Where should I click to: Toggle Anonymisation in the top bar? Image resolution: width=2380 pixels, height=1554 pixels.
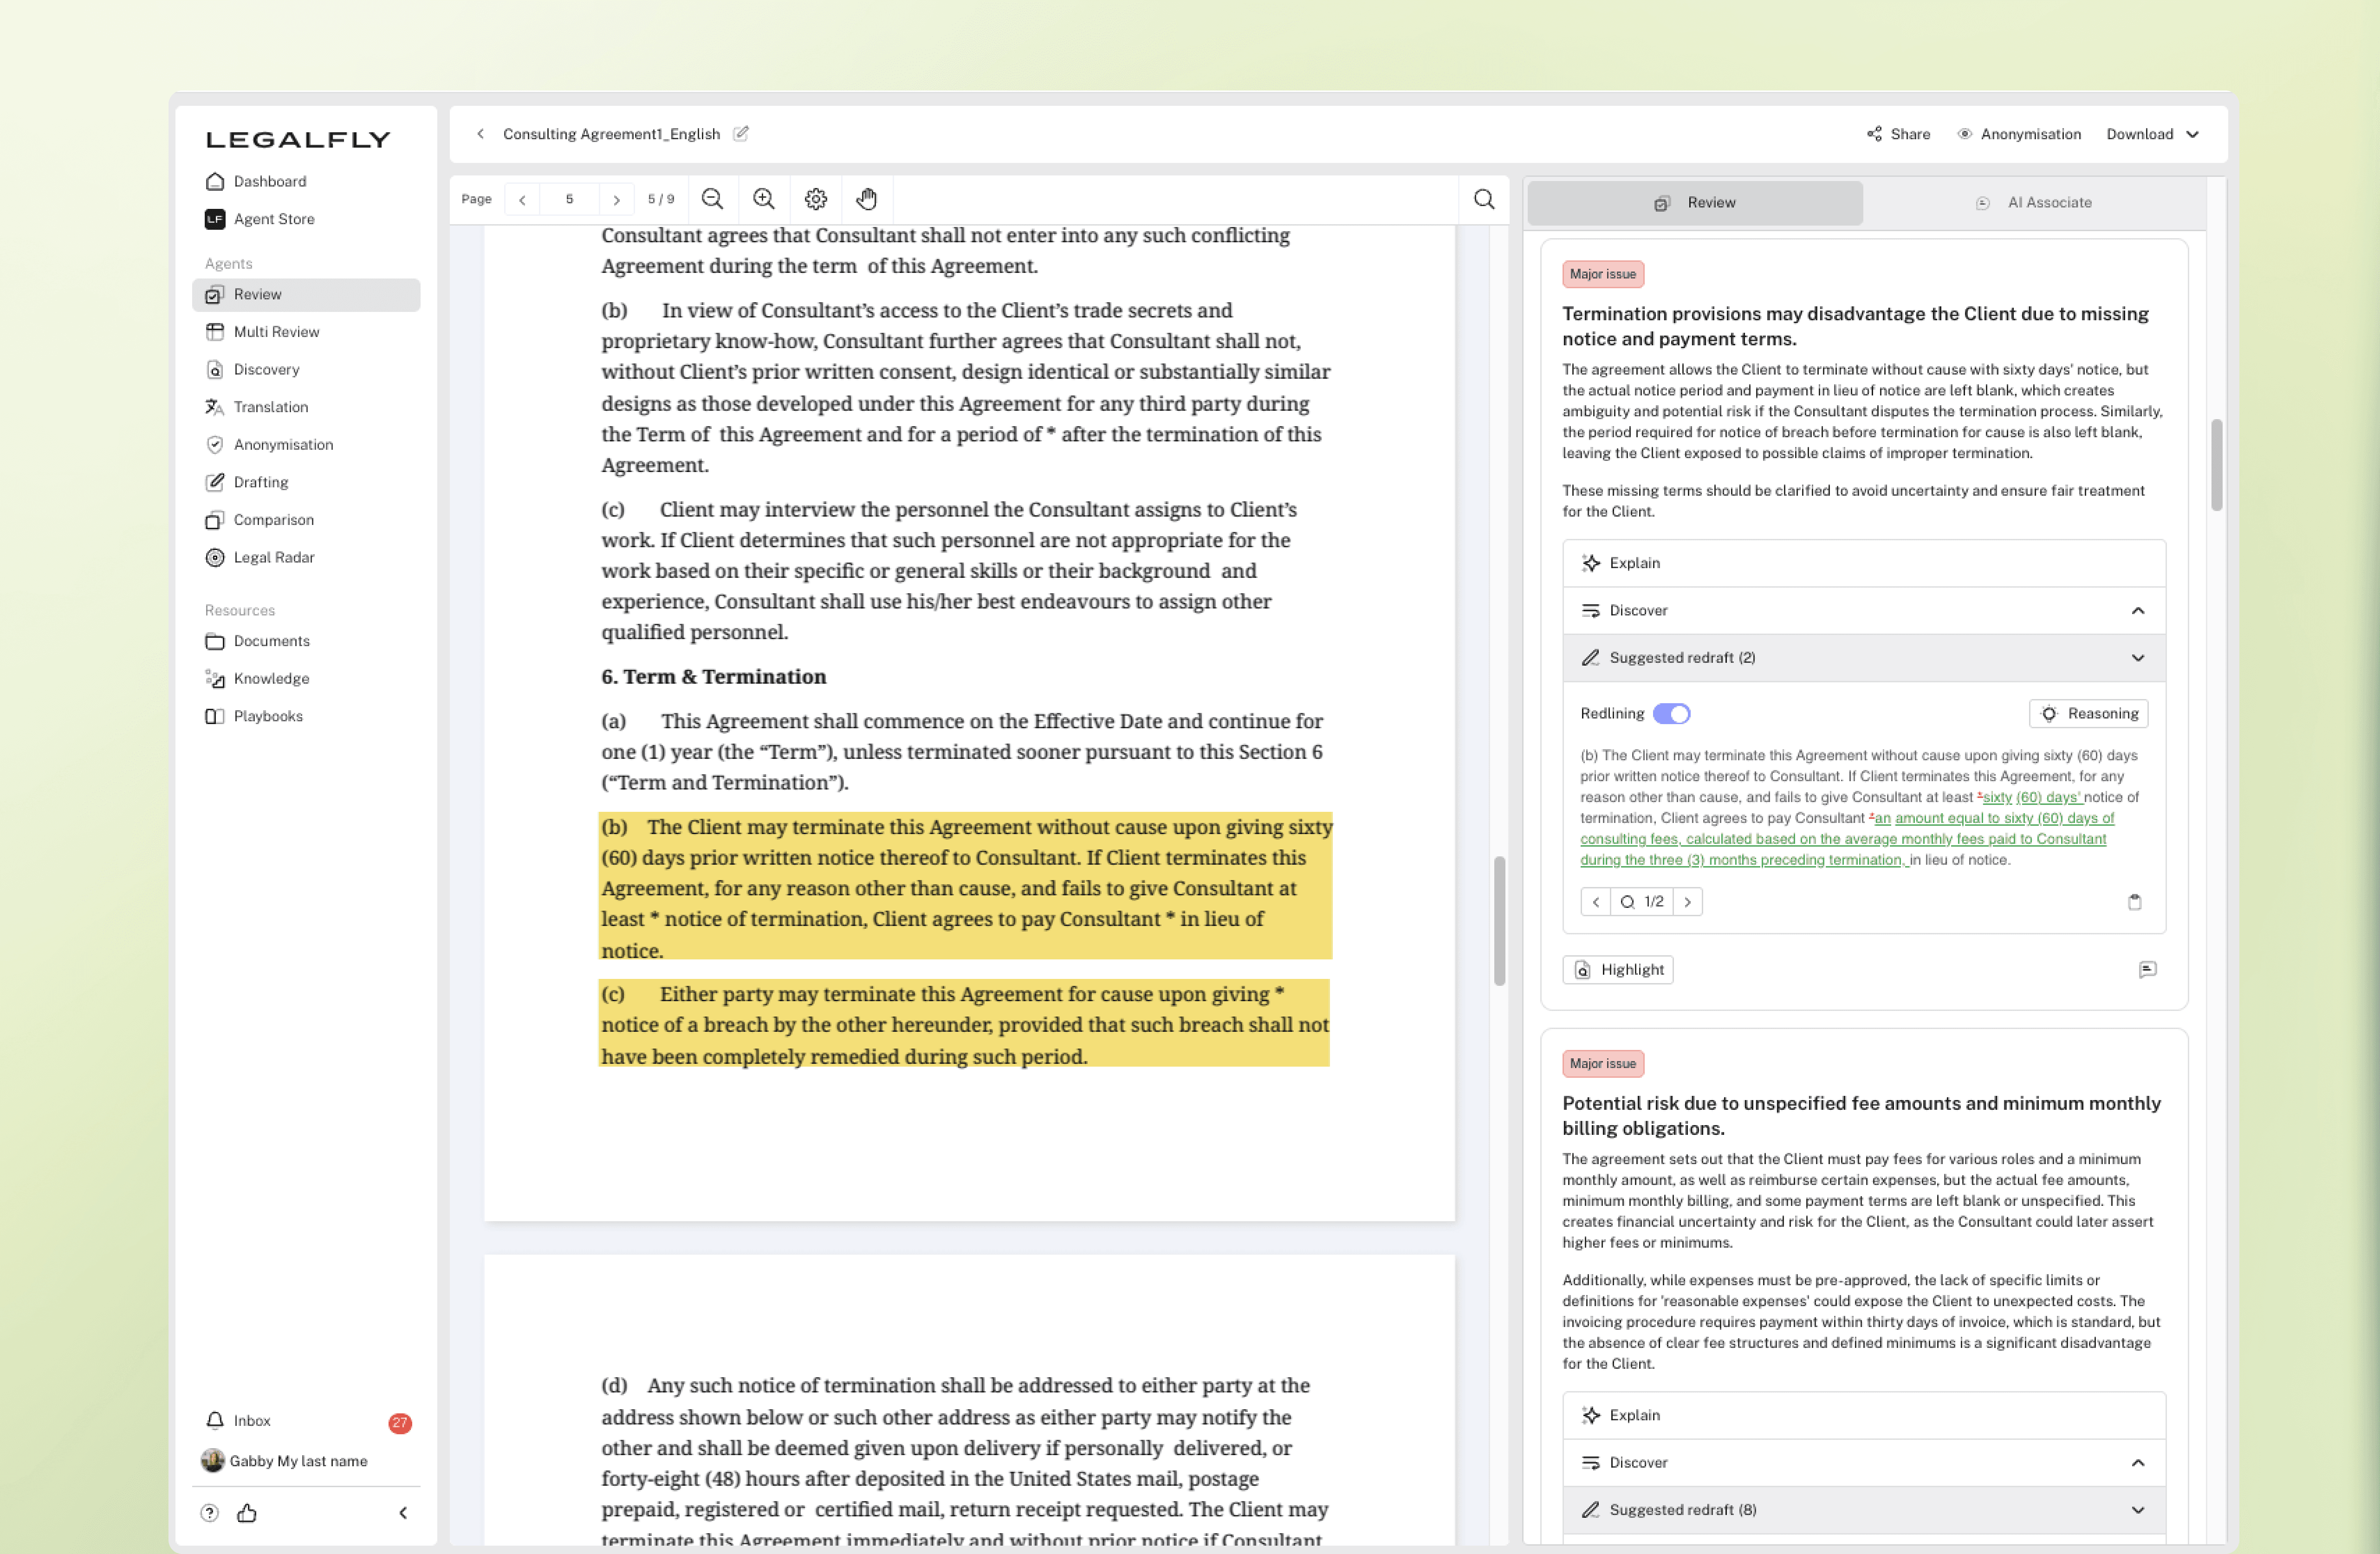(x=2019, y=134)
